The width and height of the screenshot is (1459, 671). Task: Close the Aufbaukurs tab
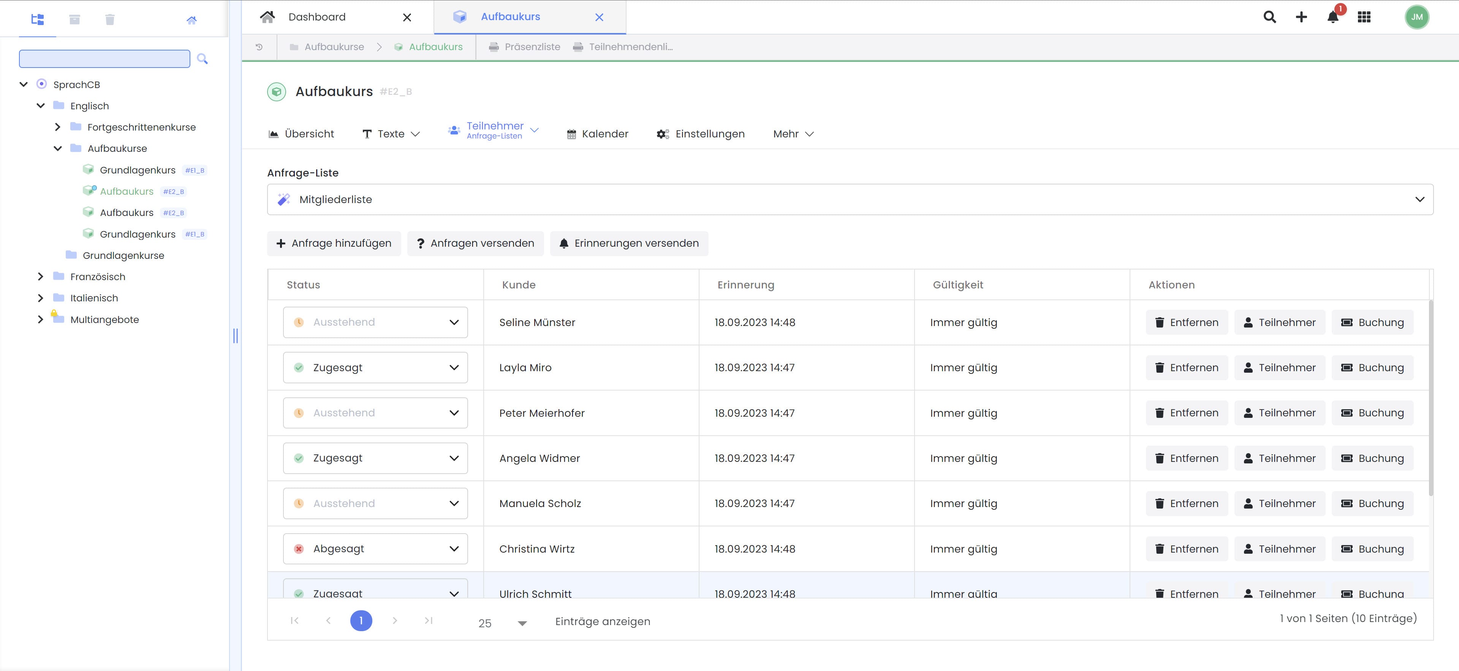coord(599,17)
